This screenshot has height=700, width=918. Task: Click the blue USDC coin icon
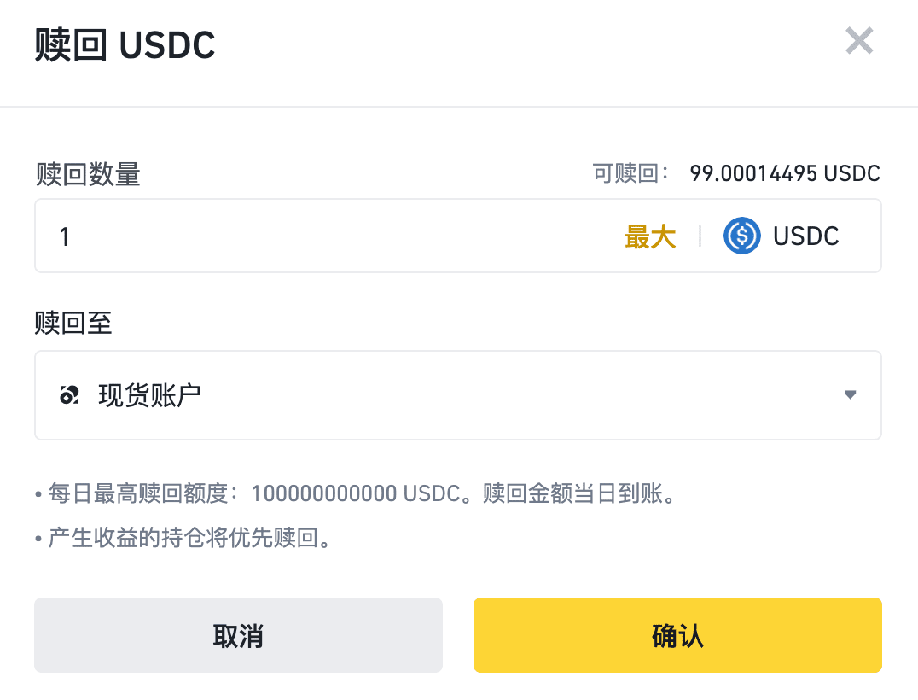tap(741, 236)
